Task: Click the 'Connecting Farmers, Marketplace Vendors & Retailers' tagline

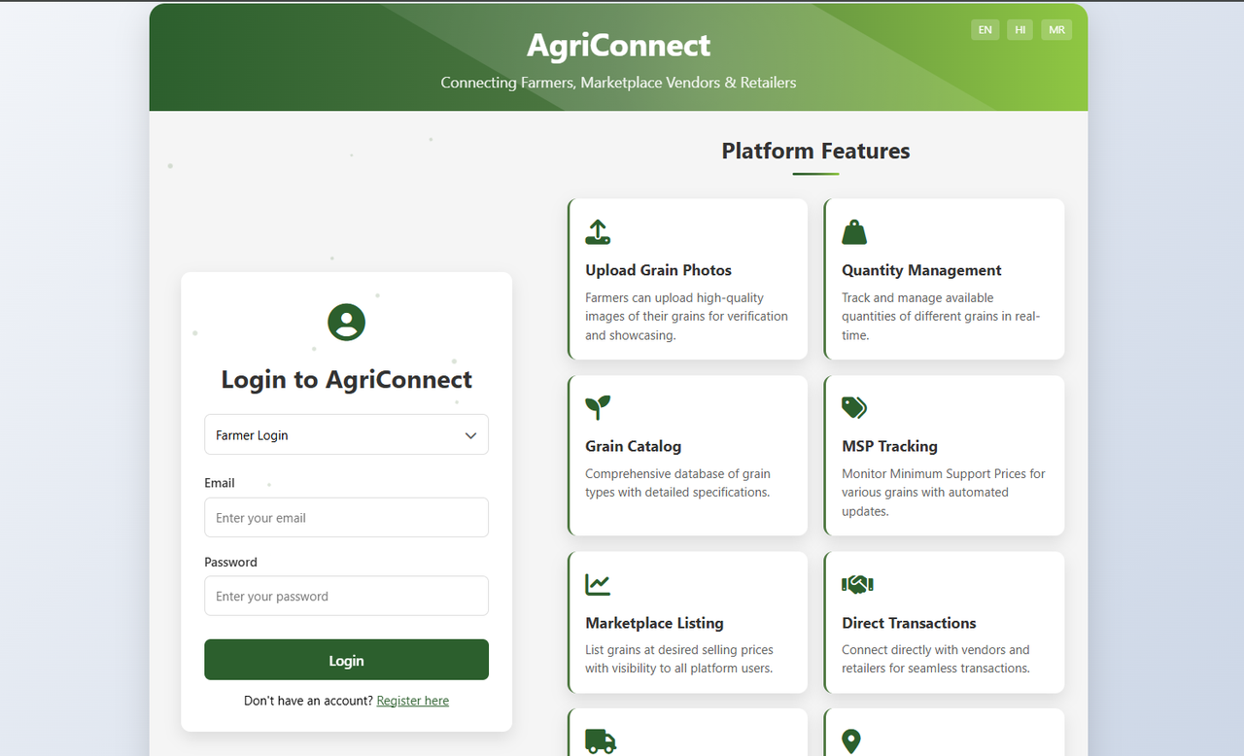Action: tap(618, 83)
